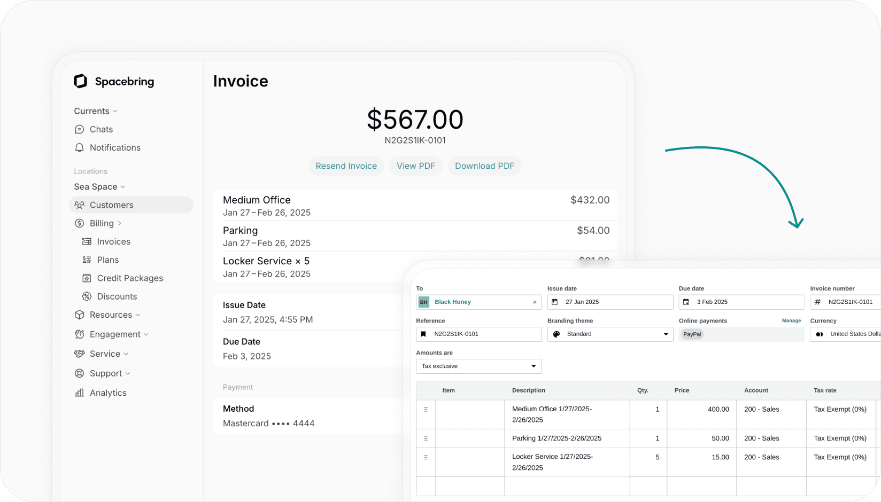
Task: Click the invoice number hash icon
Action: pyautogui.click(x=817, y=302)
